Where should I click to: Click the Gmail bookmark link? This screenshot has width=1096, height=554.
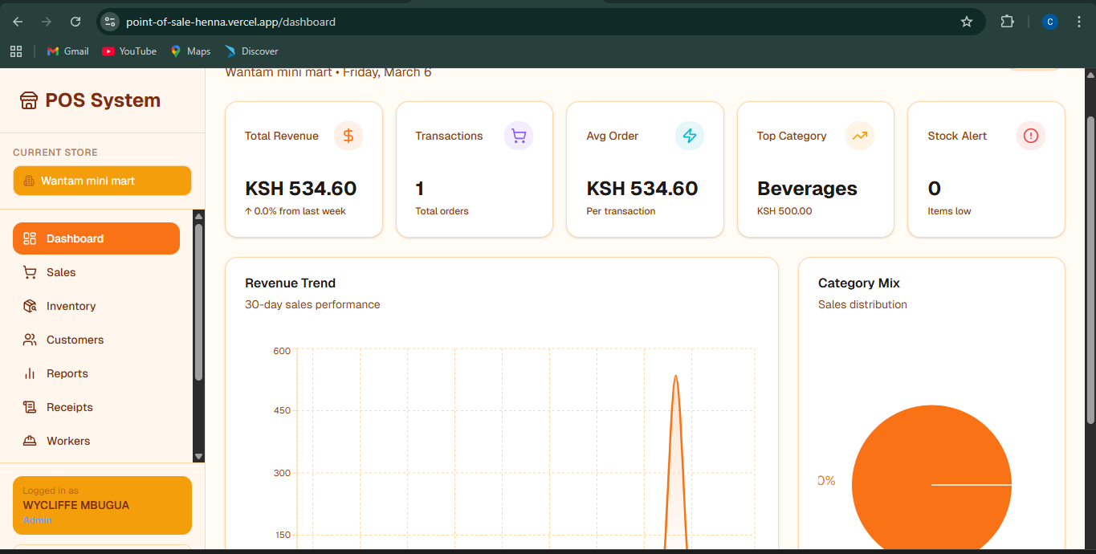67,51
